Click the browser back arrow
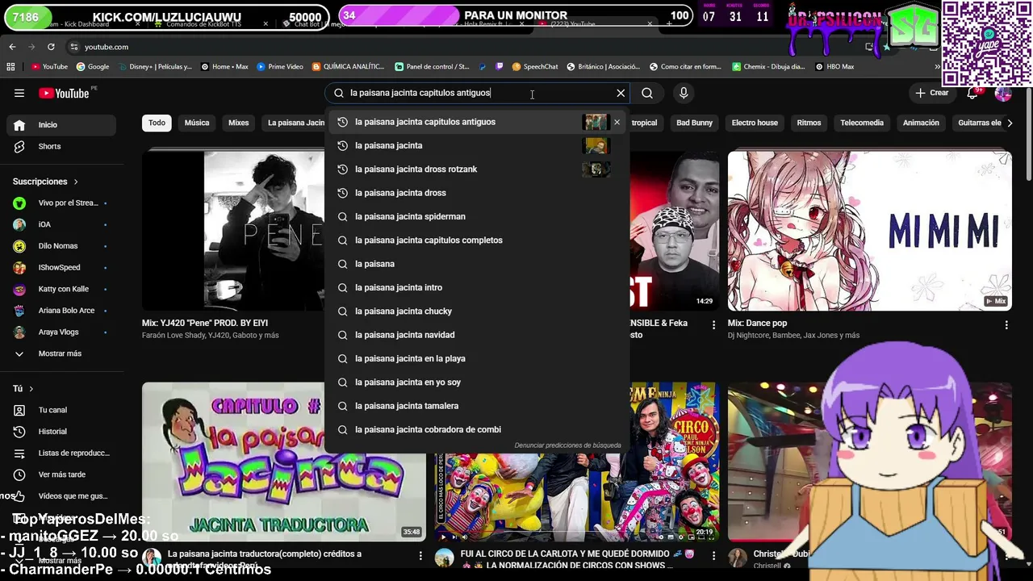This screenshot has height=581, width=1033. (12, 47)
